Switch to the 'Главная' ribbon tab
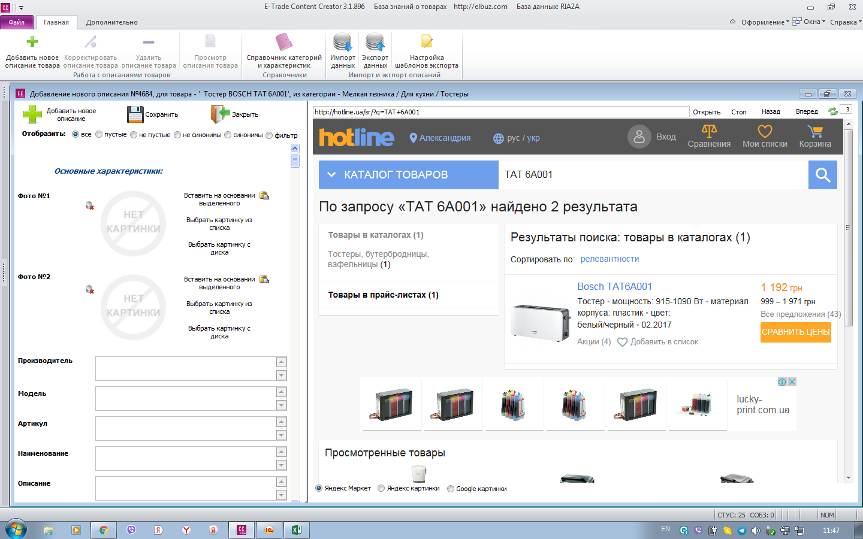The height and width of the screenshot is (539, 863). point(56,22)
